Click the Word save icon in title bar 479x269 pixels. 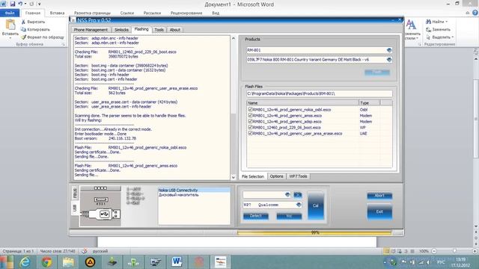pyautogui.click(x=13, y=4)
